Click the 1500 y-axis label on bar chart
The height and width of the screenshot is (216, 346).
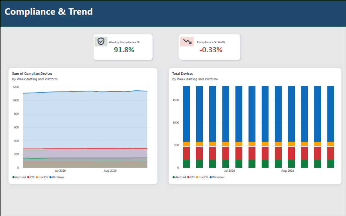[x=176, y=100]
